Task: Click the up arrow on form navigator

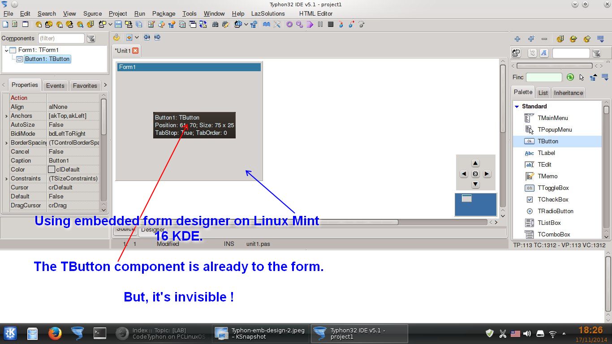Action: 476,163
